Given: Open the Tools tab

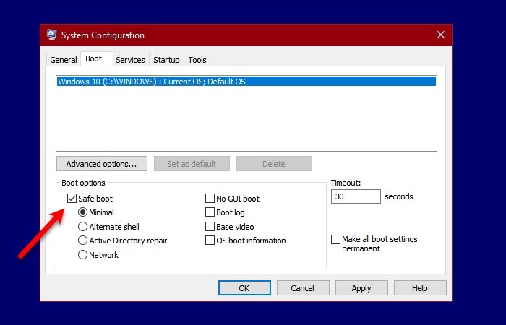Looking at the screenshot, I should (x=197, y=60).
